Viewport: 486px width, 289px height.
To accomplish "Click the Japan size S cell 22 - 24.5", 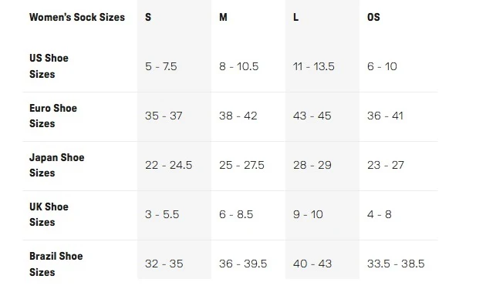I will pyautogui.click(x=169, y=165).
